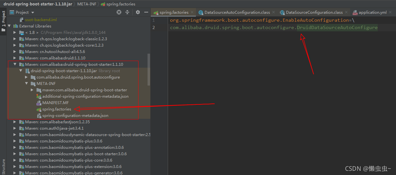Expand Maven com.auth0:java-jwt:3.4.1 node
Viewport: 396px width, 175px height.
15,128
